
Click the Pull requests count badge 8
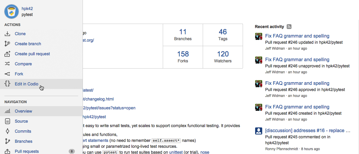point(72,151)
